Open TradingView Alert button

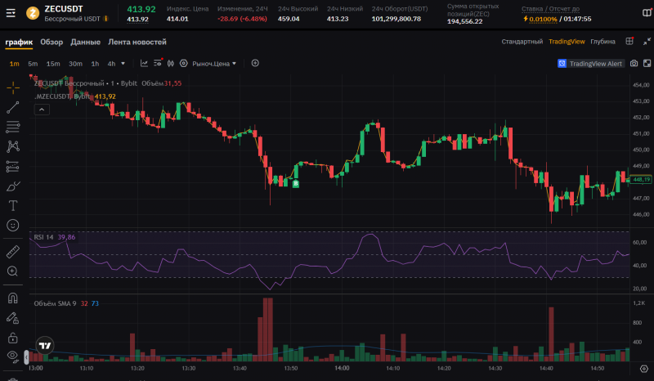tap(590, 64)
